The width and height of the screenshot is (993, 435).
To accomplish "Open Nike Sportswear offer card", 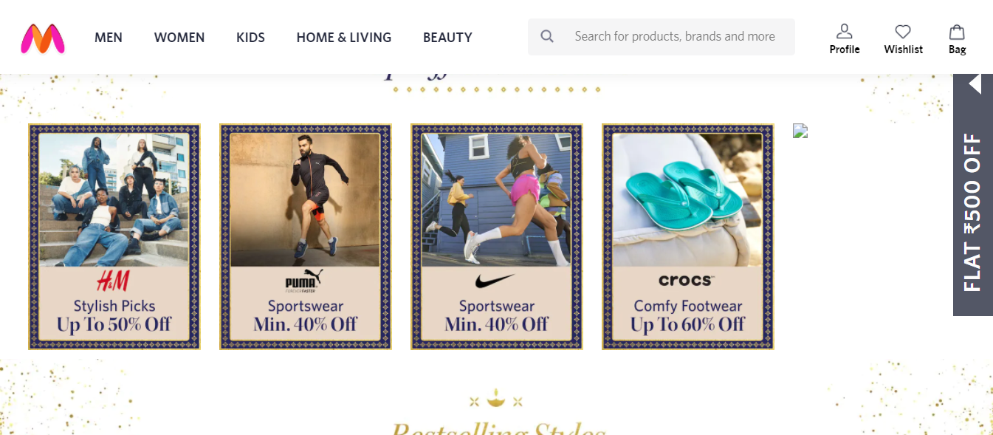I will (497, 236).
